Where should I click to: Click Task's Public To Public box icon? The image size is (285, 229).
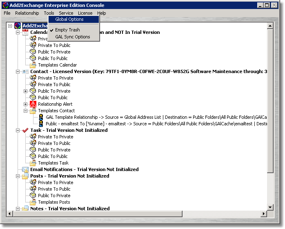pos(33,156)
